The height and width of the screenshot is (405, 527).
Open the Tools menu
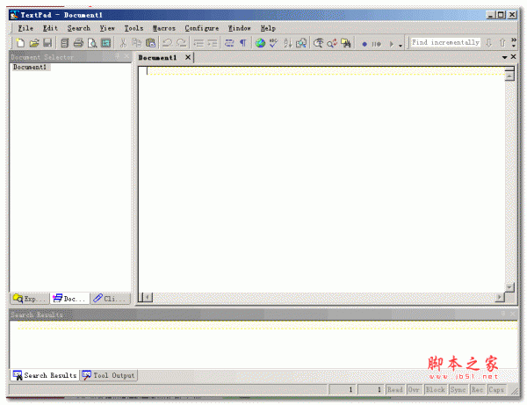tap(134, 28)
